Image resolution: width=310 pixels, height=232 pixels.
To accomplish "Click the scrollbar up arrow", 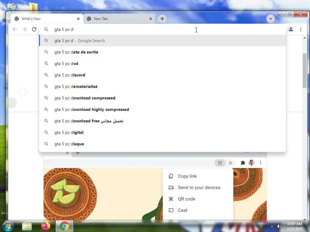I will [305, 38].
